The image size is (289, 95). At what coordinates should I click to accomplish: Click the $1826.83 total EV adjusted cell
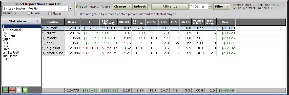108,90
